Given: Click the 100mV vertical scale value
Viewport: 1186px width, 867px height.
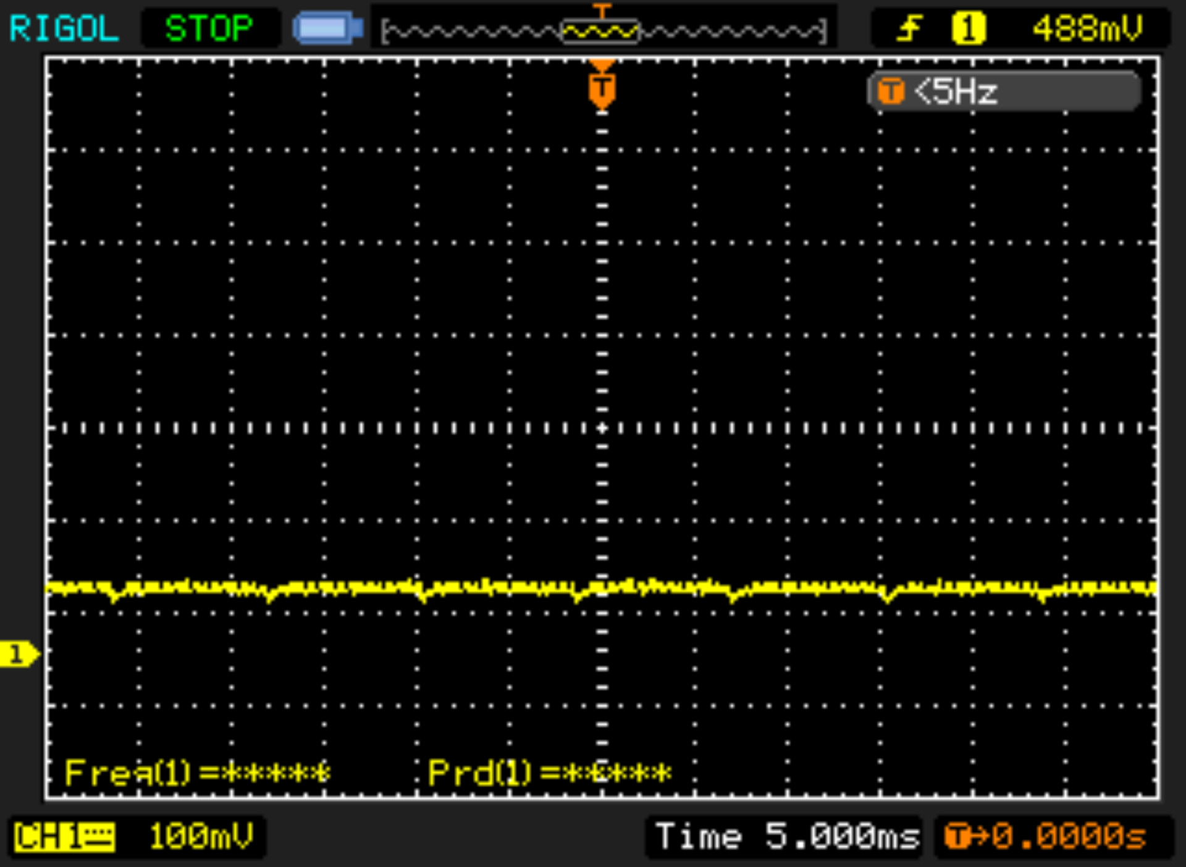Looking at the screenshot, I should [201, 837].
